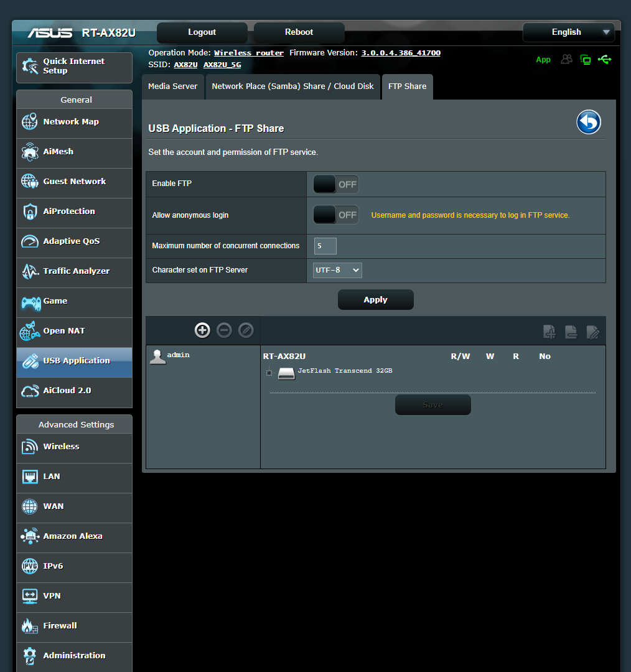This screenshot has height=672, width=631.
Task: Click the maximum concurrent connections field
Action: pyautogui.click(x=325, y=246)
